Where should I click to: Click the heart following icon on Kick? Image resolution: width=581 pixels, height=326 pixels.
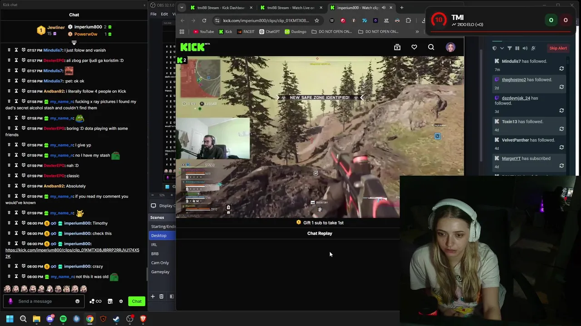[x=414, y=47]
